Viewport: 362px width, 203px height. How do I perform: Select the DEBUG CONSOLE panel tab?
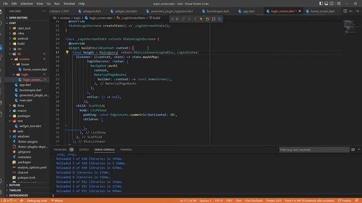point(104,149)
